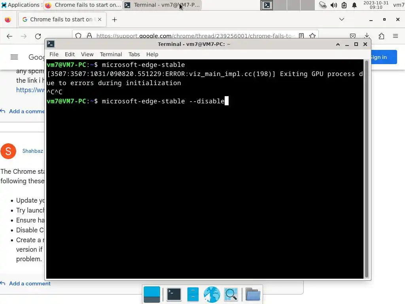Open the Save to Pocket icon
This screenshot has height=304, width=405.
click(353, 36)
